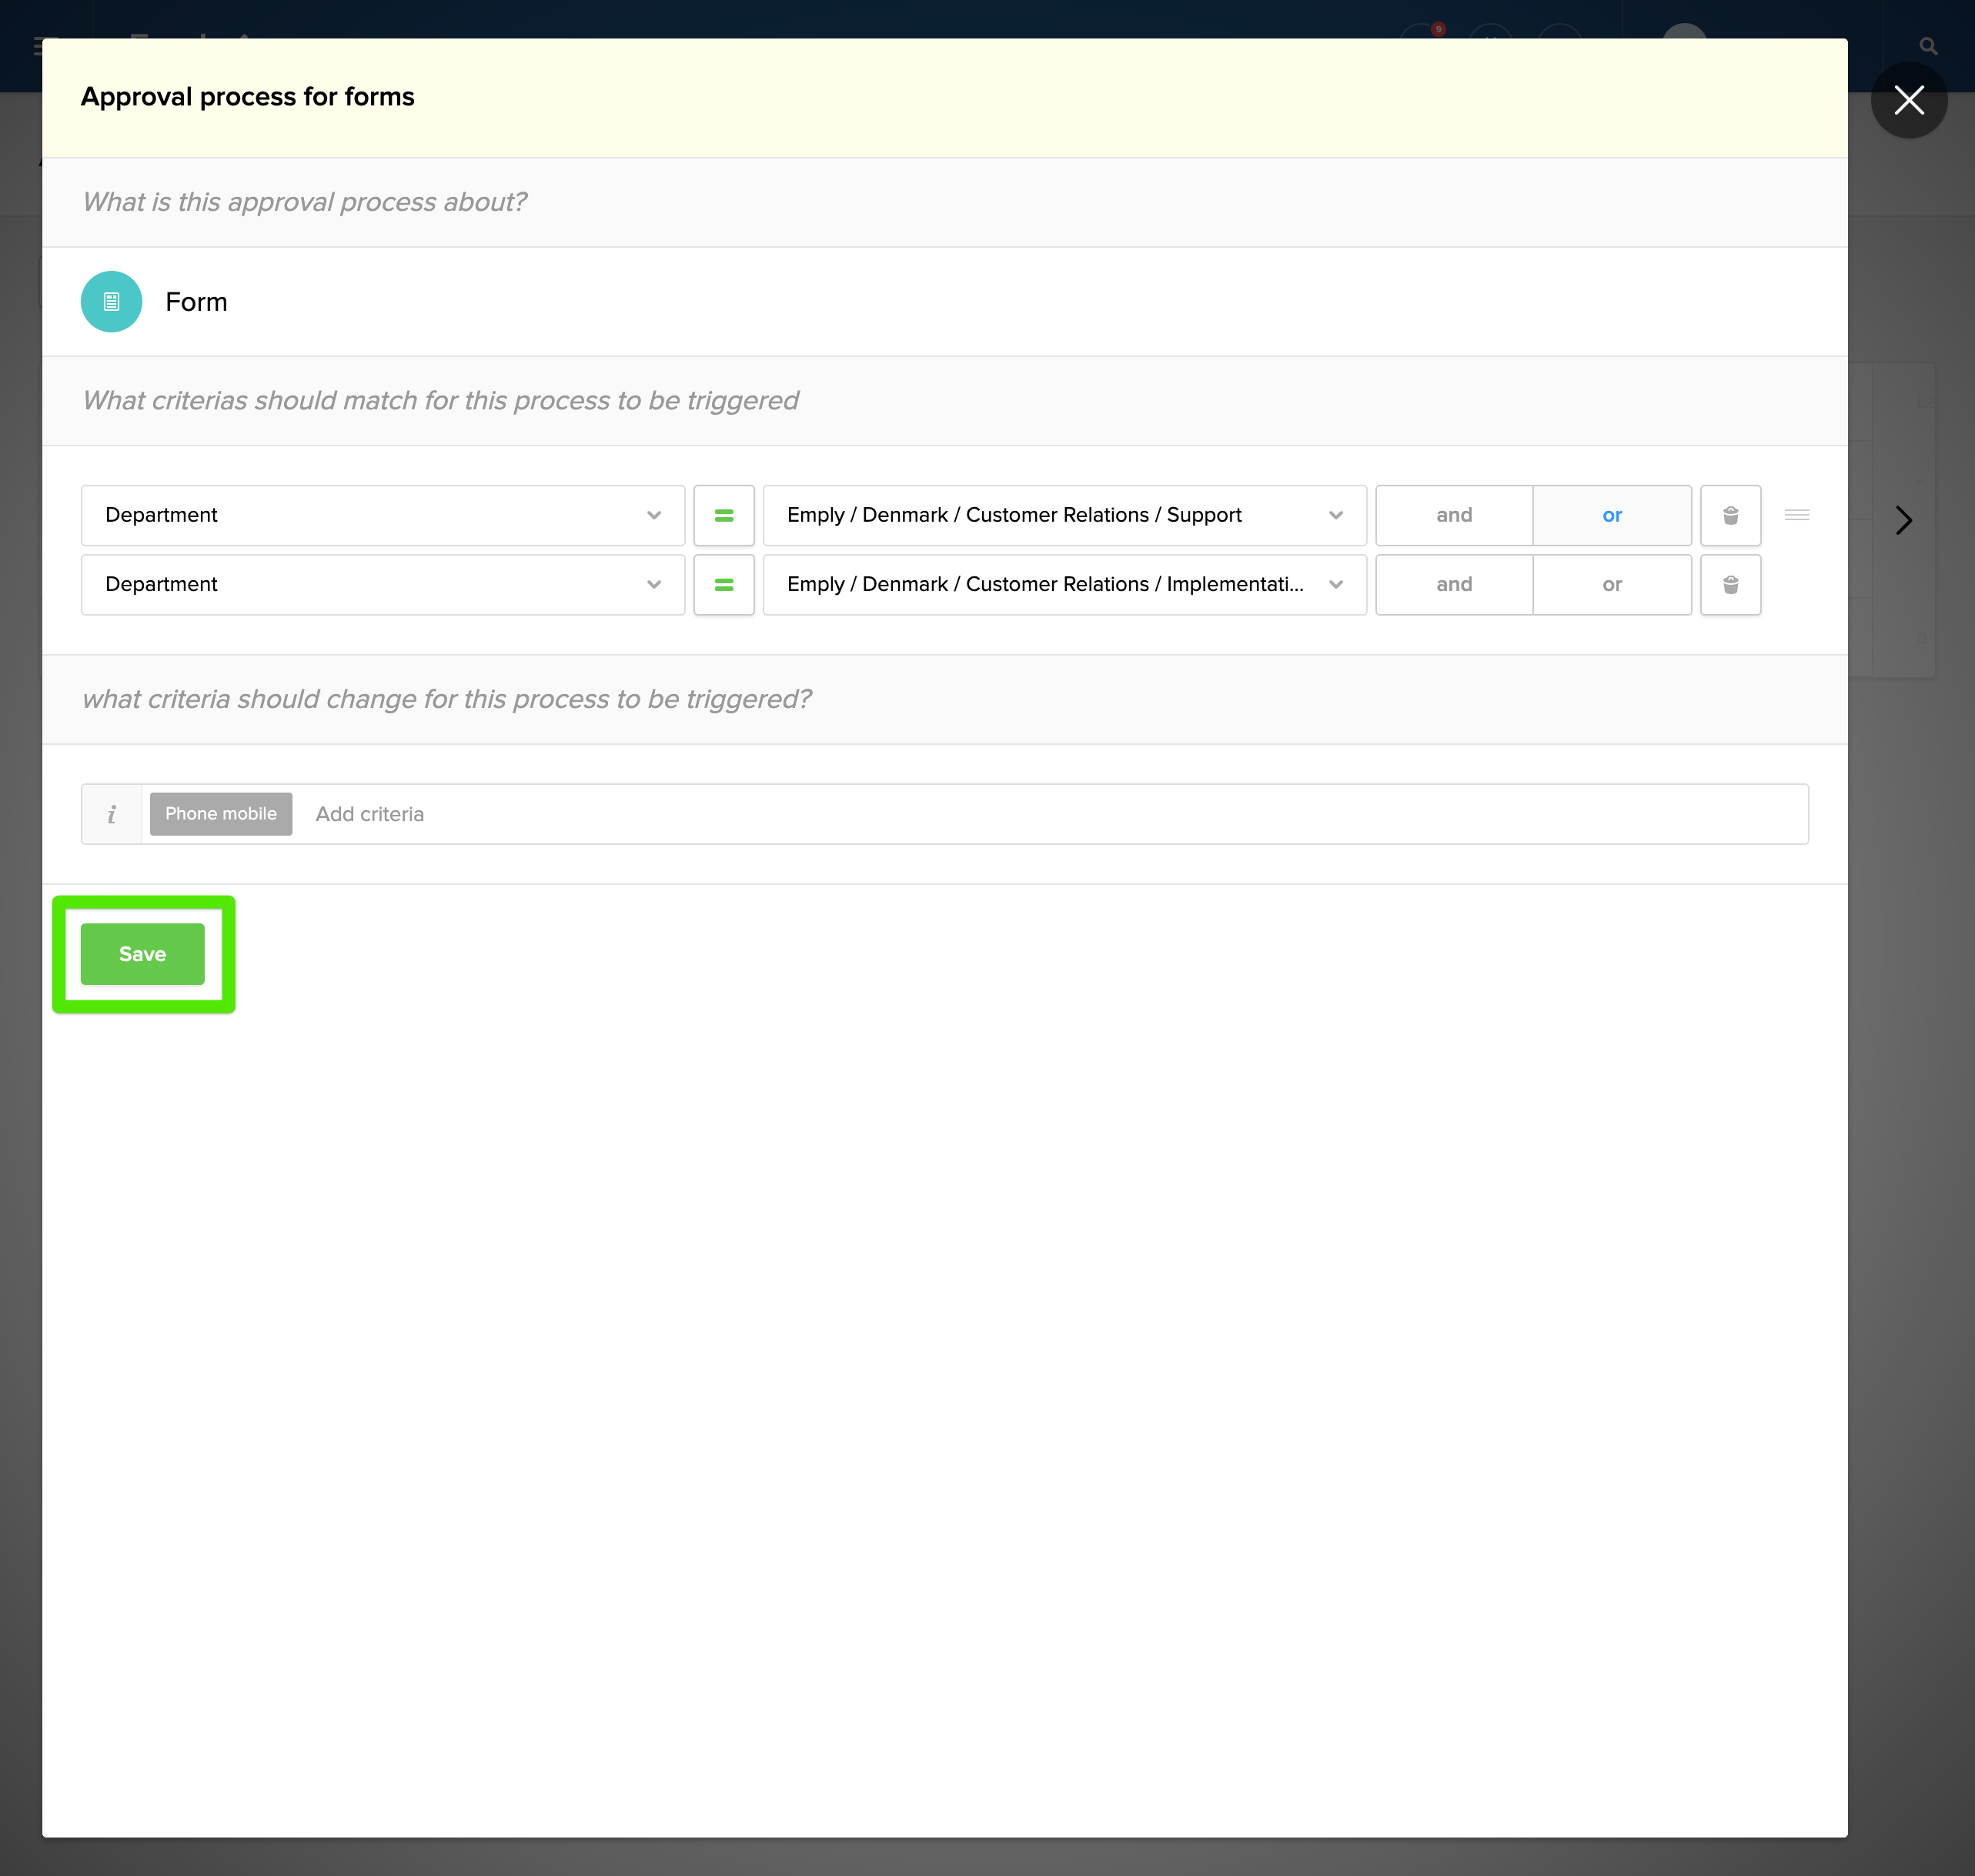Click the teal Form icon
This screenshot has width=1975, height=1876.
tap(111, 301)
